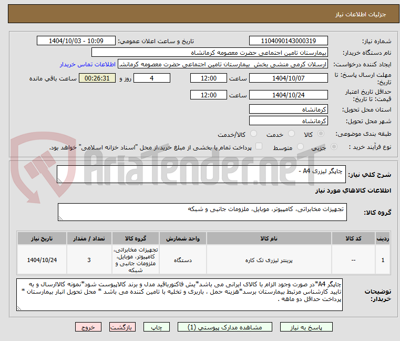Select the کالا/خدمت radio button
The height and width of the screenshot is (341, 400).
tap(253, 134)
